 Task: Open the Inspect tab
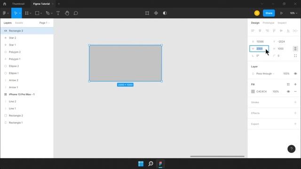click(x=282, y=23)
